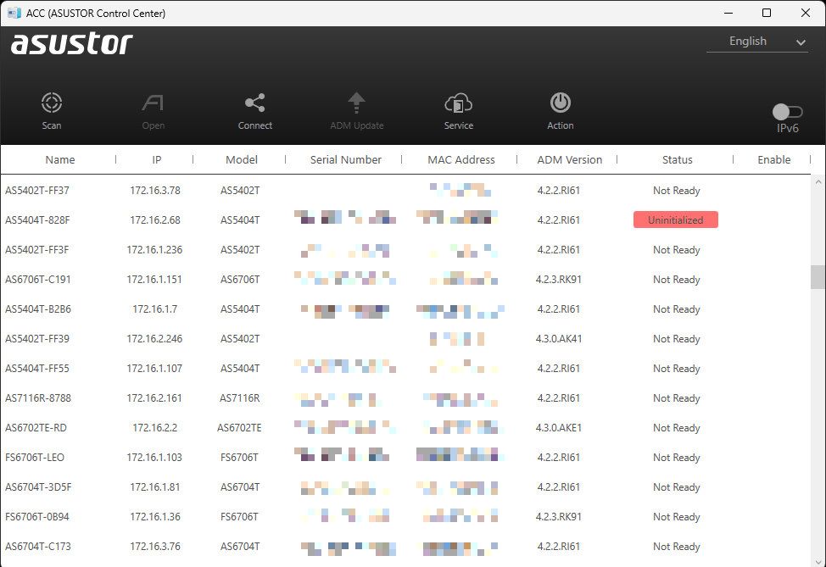Click the Status column header

coord(677,159)
